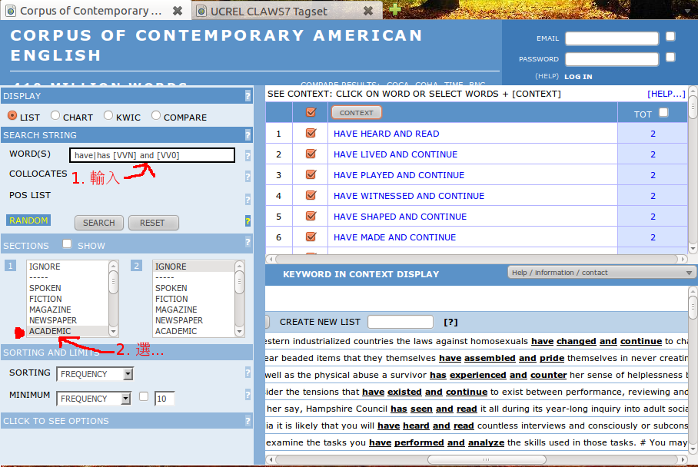Viewport: 698px width, 467px height.
Task: Expand CLICK TO SEE OPTIONS section
Action: coord(55,421)
